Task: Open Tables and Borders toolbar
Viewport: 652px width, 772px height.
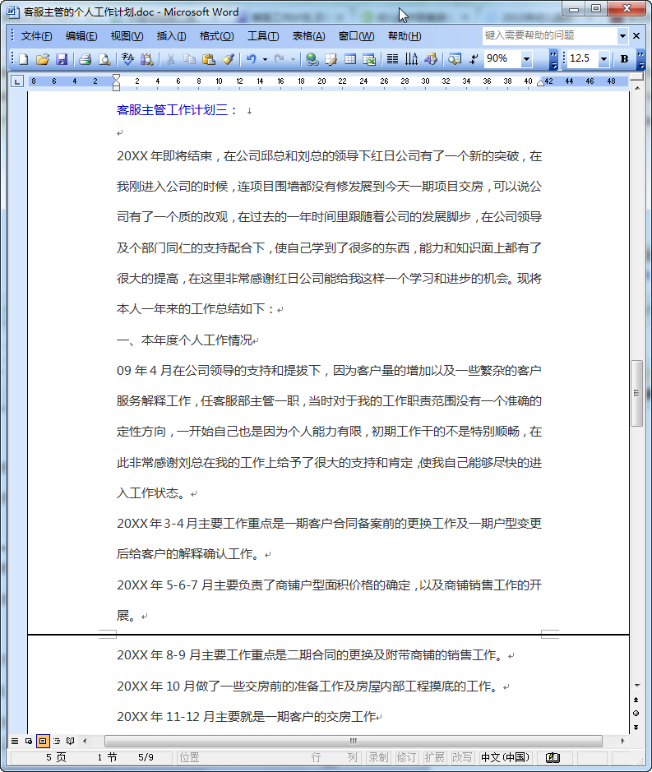Action: point(331,59)
